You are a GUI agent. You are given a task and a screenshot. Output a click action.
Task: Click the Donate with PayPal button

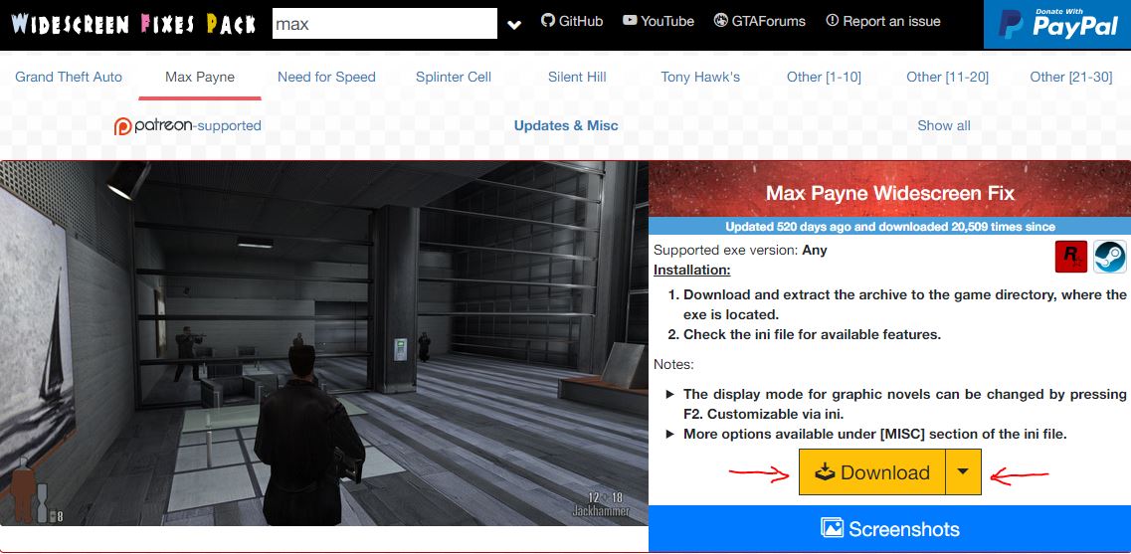pyautogui.click(x=1057, y=25)
